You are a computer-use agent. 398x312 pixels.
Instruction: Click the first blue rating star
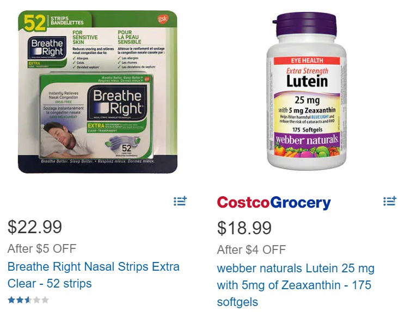(11, 300)
